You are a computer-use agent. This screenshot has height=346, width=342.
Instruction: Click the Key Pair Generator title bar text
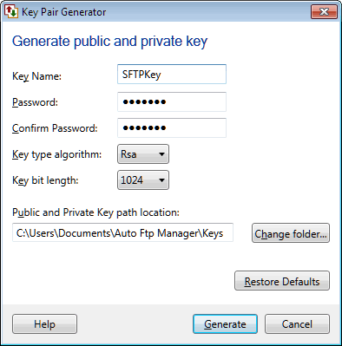point(63,12)
